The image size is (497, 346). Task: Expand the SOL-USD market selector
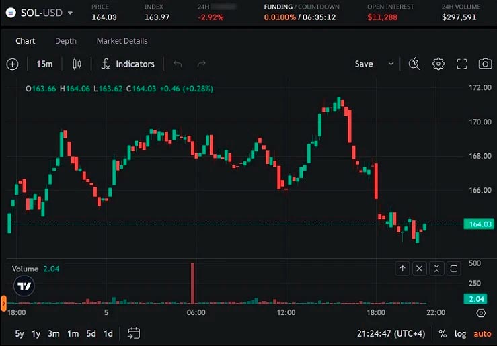point(70,12)
